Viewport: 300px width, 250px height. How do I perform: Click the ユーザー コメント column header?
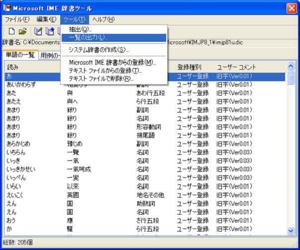click(236, 67)
